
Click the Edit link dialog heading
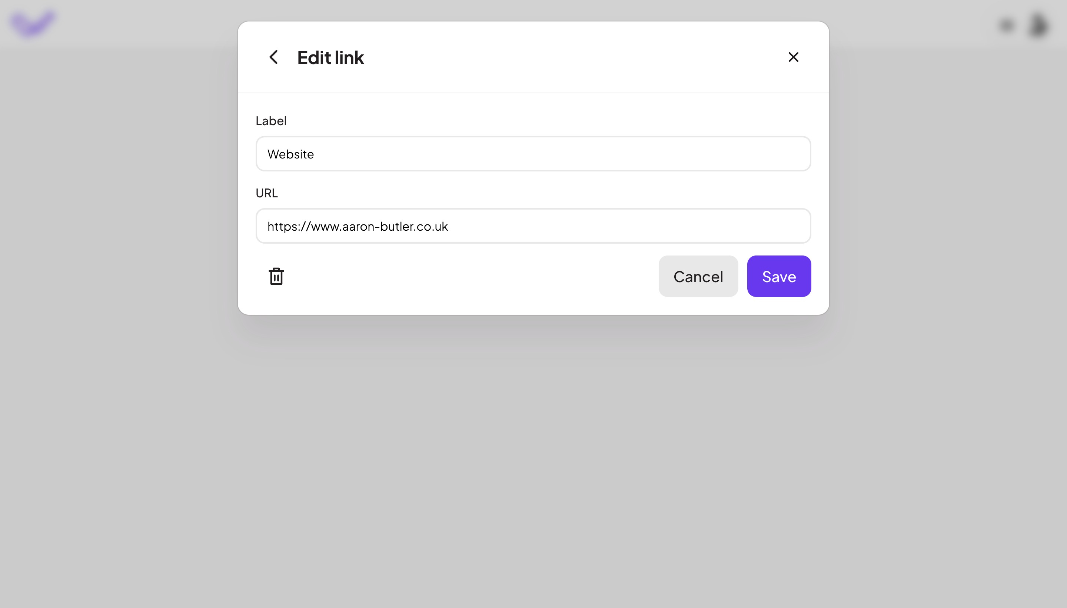click(x=330, y=57)
